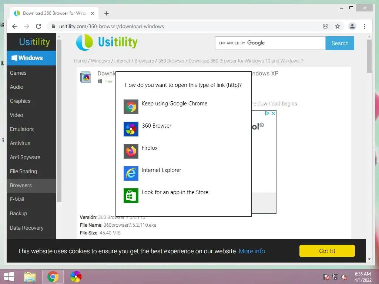Open Data Recovery in the sidebar
This screenshot has height=284, width=379.
27,228
